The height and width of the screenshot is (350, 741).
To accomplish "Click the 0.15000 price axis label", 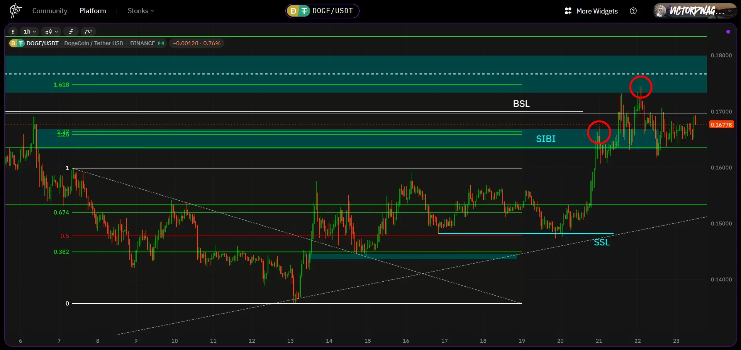I will coord(721,223).
